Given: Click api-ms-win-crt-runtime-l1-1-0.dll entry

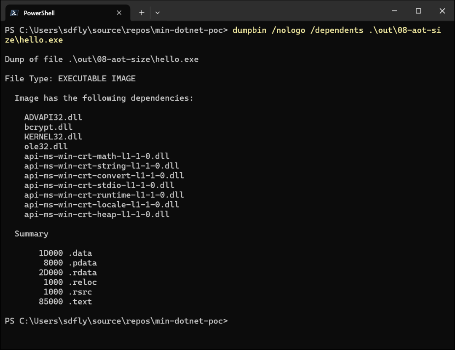Looking at the screenshot, I should click(104, 195).
